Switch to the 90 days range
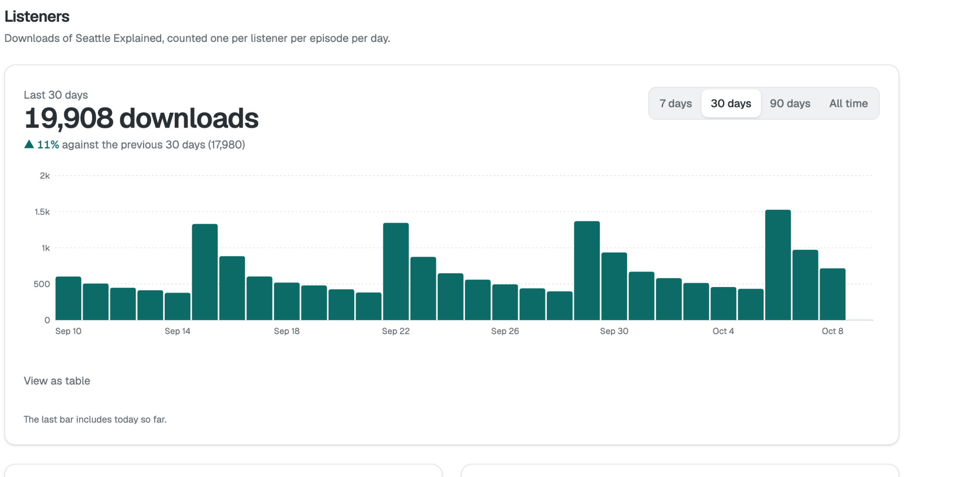Screen dimensions: 954x477 [x=790, y=104]
